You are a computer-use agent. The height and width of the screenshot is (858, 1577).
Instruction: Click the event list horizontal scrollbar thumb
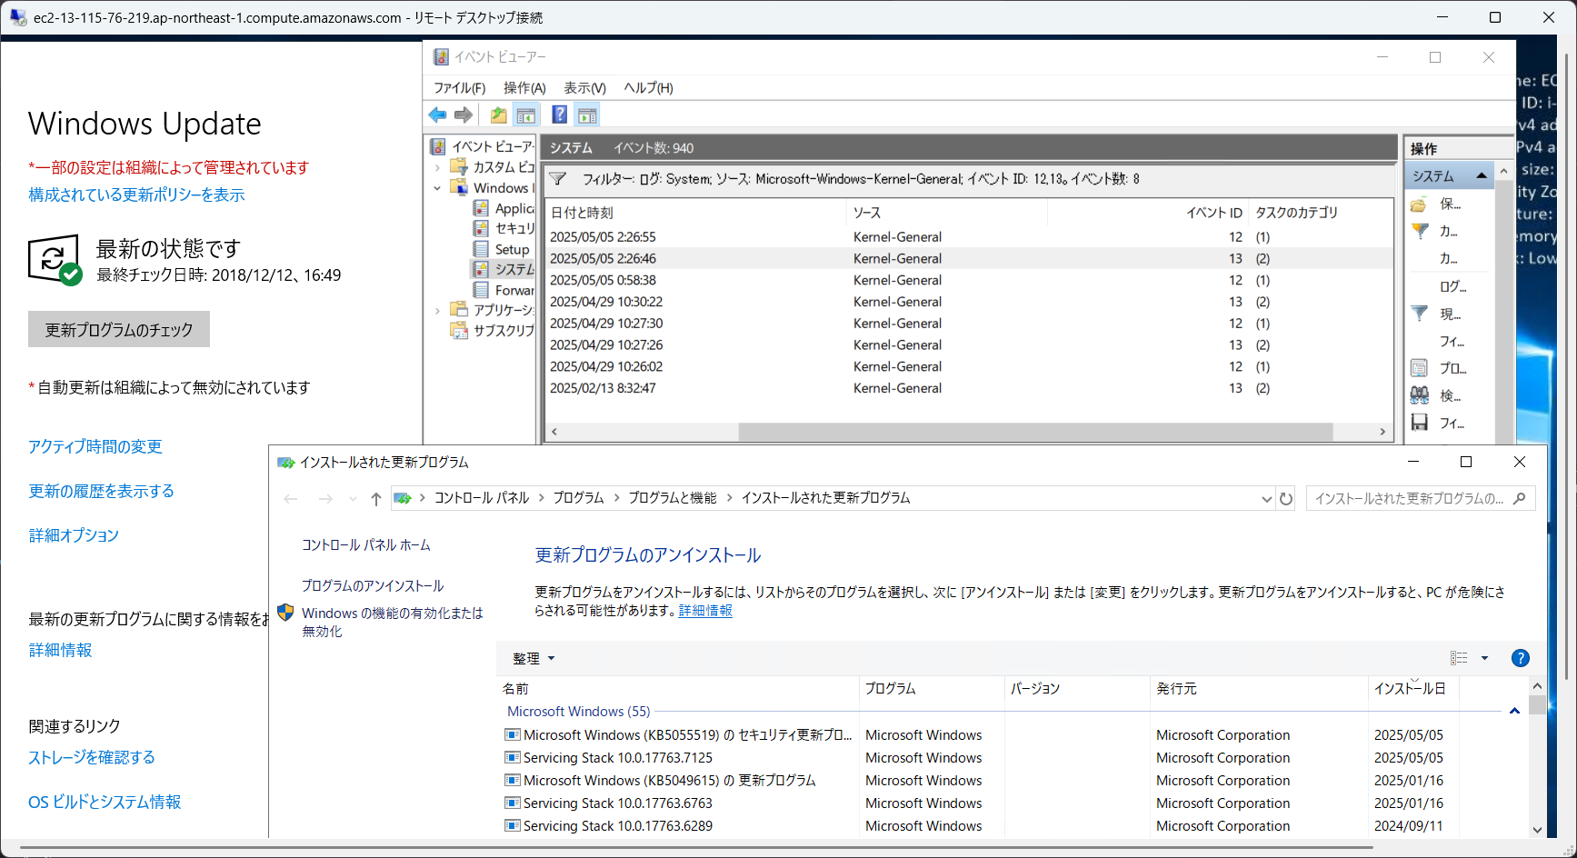[1036, 432]
